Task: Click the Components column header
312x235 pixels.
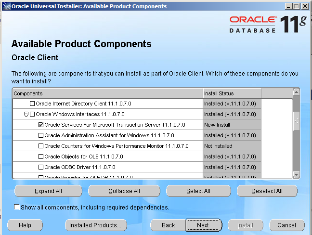Action: (108, 93)
